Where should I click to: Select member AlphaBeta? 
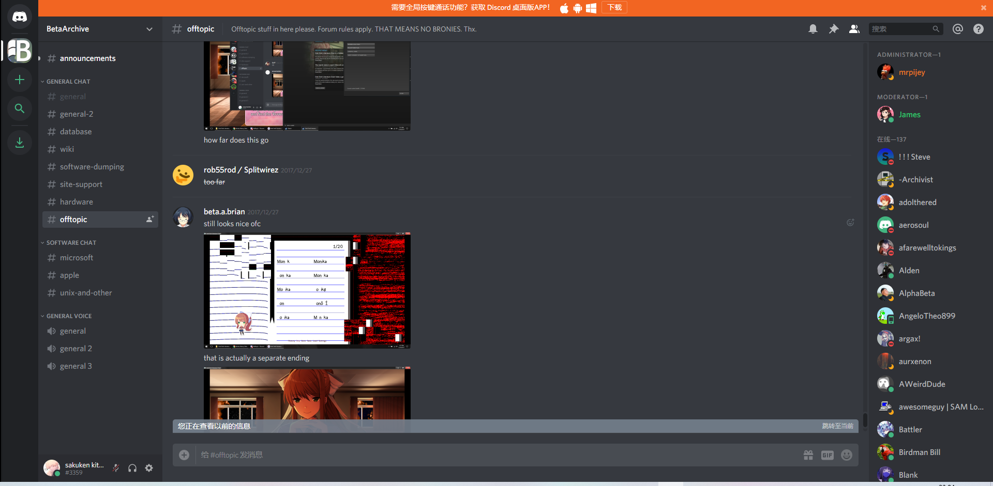click(930, 293)
